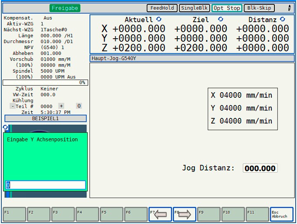Click Ziel Y value +0000.000
297x224 pixels.
pos(201,38)
